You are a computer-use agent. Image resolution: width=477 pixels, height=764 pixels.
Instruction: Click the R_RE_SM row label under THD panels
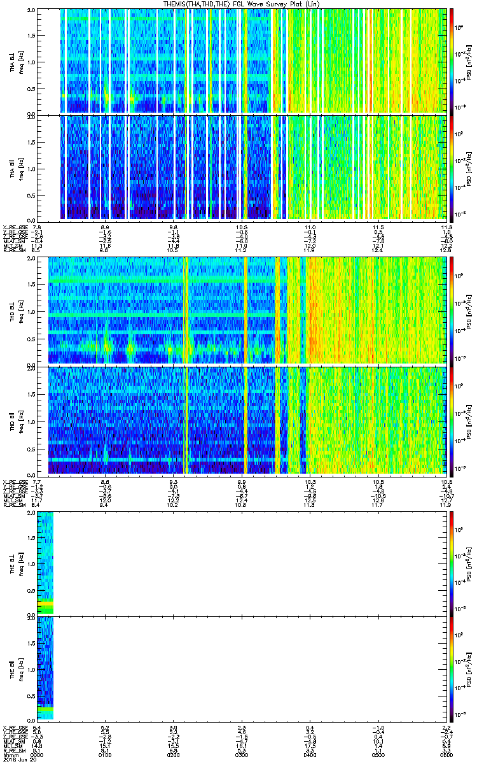pyautogui.click(x=14, y=505)
